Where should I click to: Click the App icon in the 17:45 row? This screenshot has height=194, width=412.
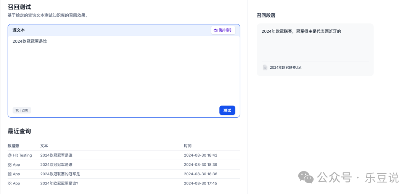10,183
